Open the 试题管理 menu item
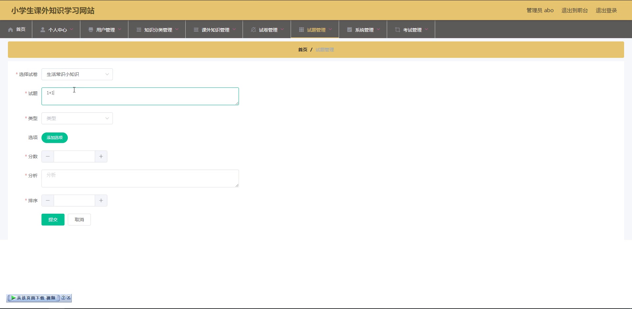This screenshot has width=632, height=309. [x=315, y=29]
